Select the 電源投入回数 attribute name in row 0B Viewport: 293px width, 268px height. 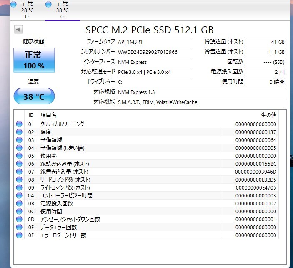[x=57, y=203]
